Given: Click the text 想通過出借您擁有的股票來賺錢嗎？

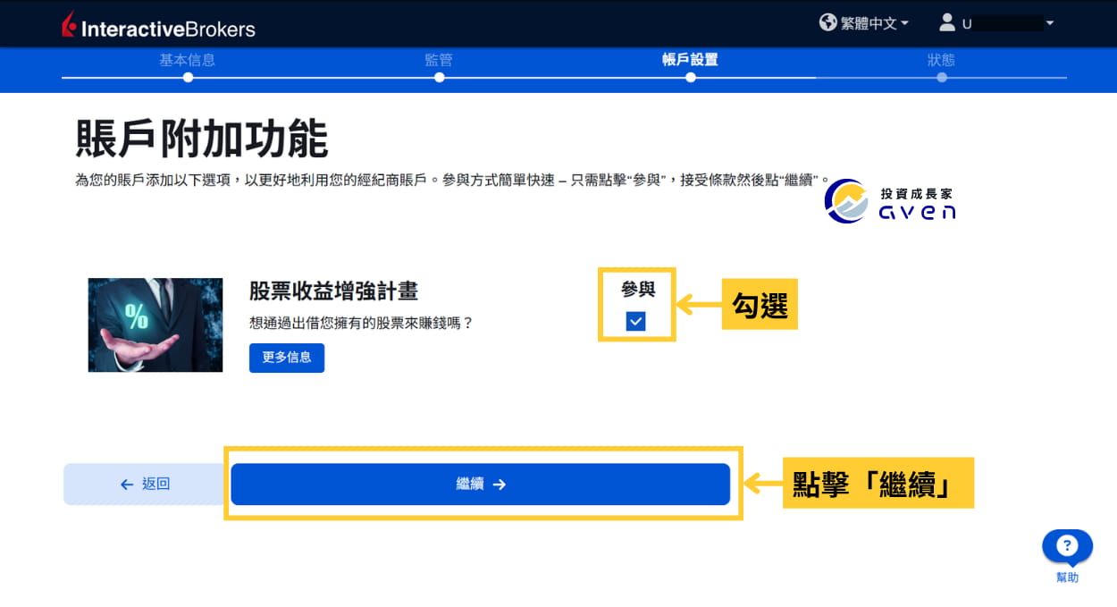Looking at the screenshot, I should pyautogui.click(x=360, y=323).
